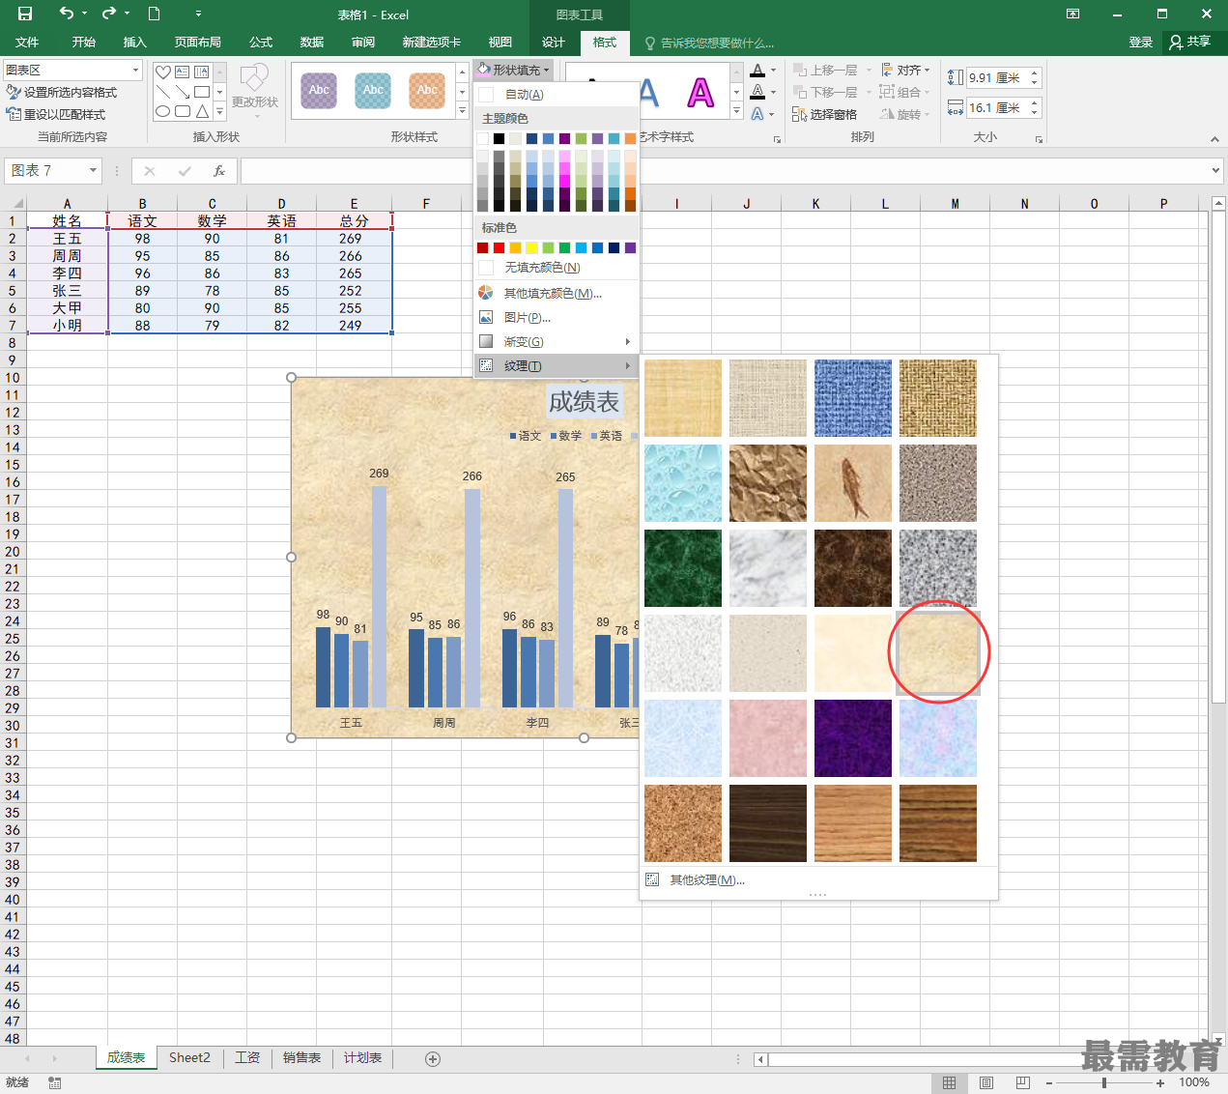Image resolution: width=1228 pixels, height=1094 pixels.
Task: Click the 共享 share button
Action: pos(1190,42)
